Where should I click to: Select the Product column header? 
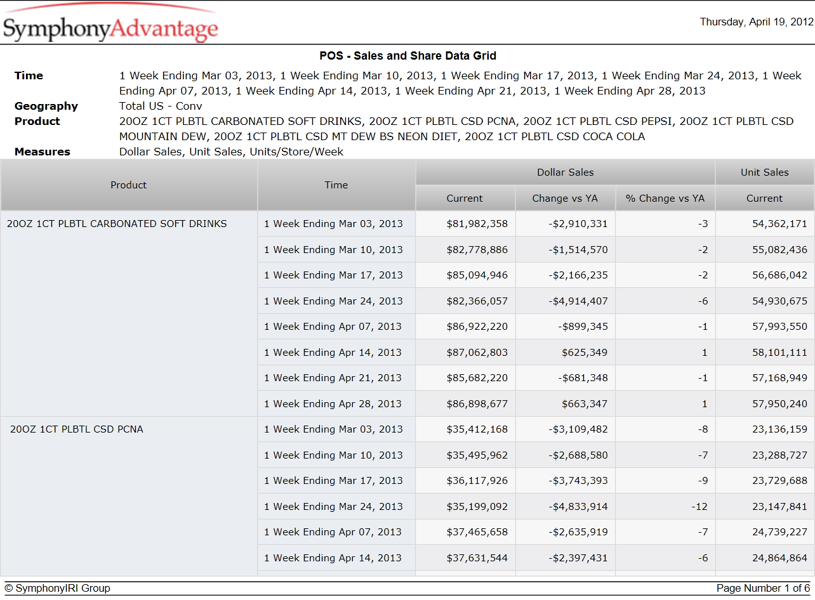(129, 185)
